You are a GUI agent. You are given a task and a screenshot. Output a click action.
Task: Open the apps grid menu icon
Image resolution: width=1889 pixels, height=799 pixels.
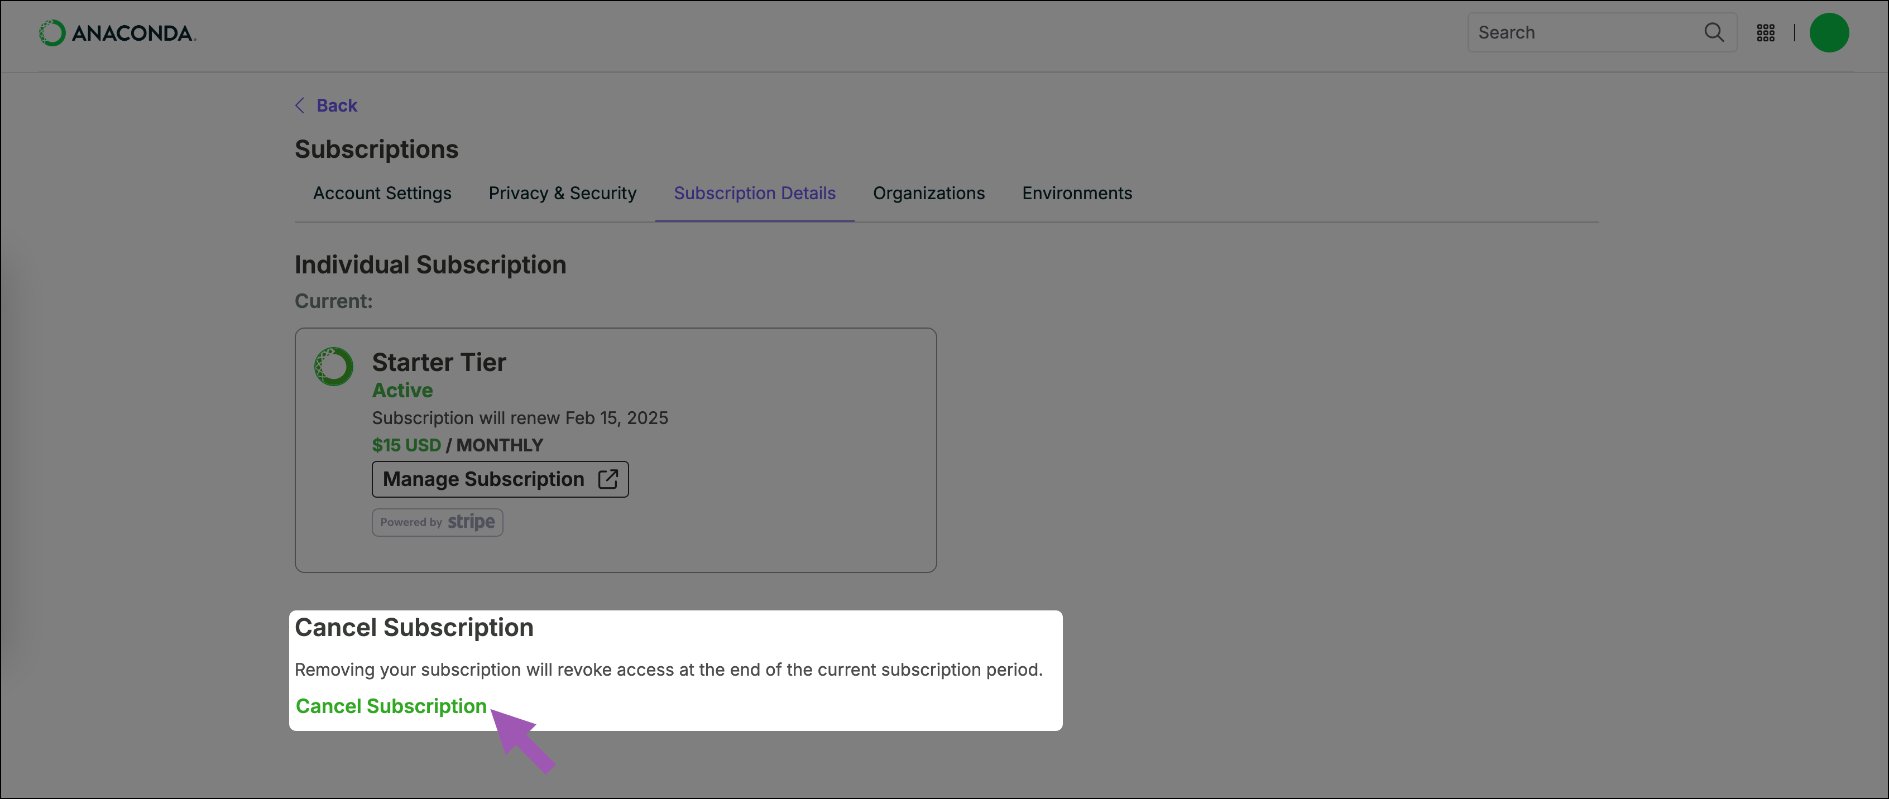click(x=1766, y=33)
